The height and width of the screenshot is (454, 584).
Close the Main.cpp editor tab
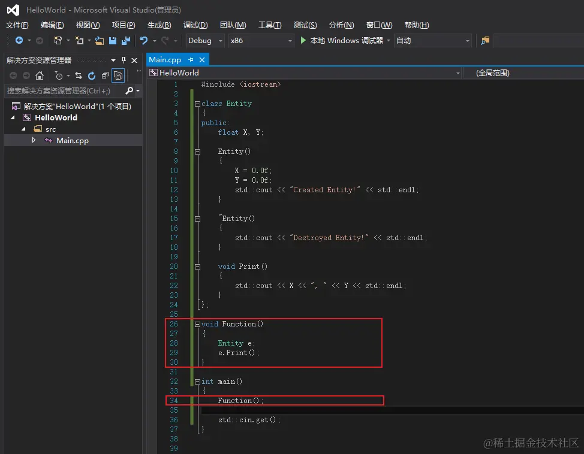pyautogui.click(x=202, y=59)
